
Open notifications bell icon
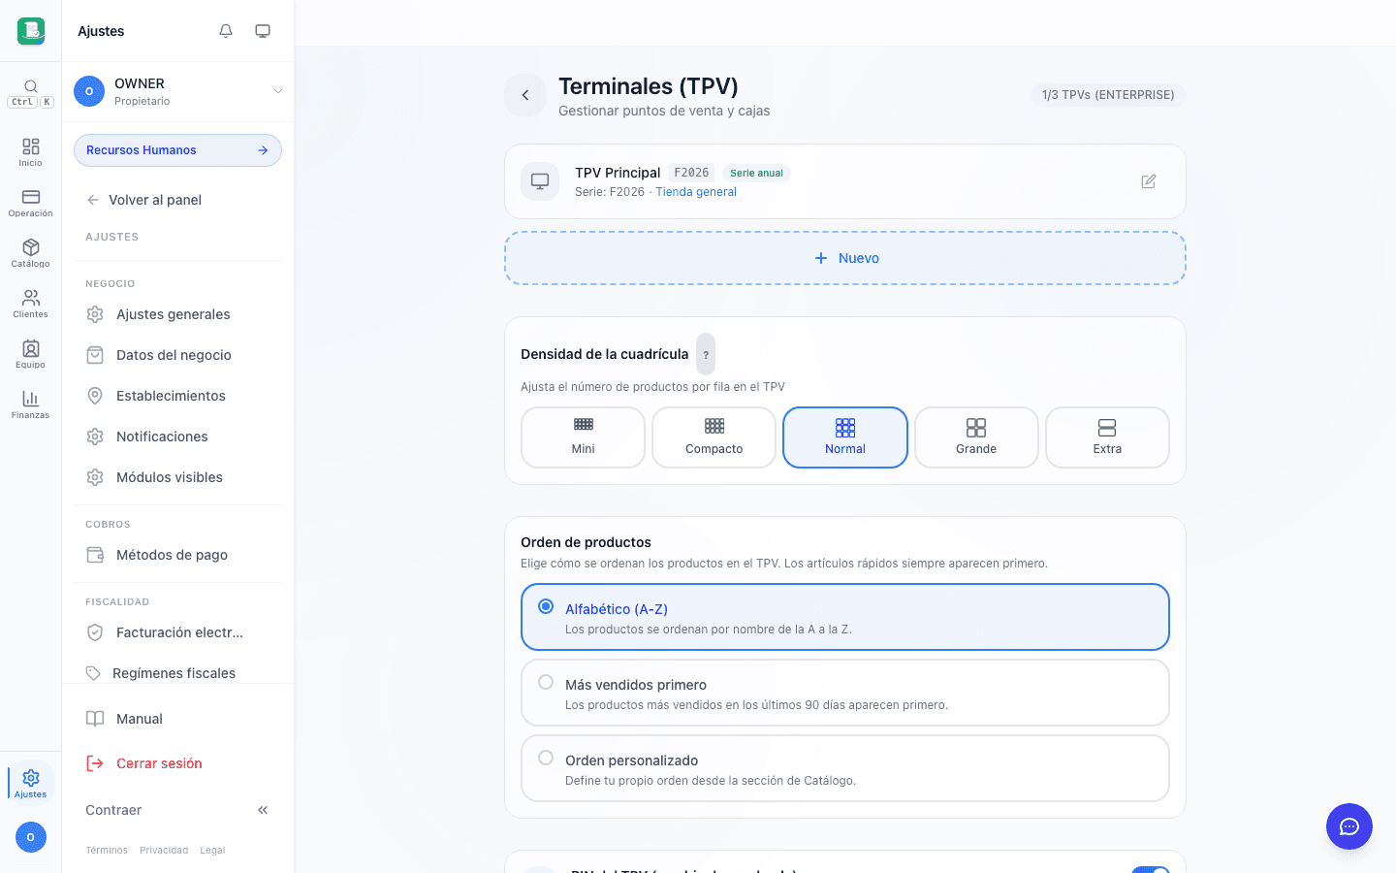(226, 31)
